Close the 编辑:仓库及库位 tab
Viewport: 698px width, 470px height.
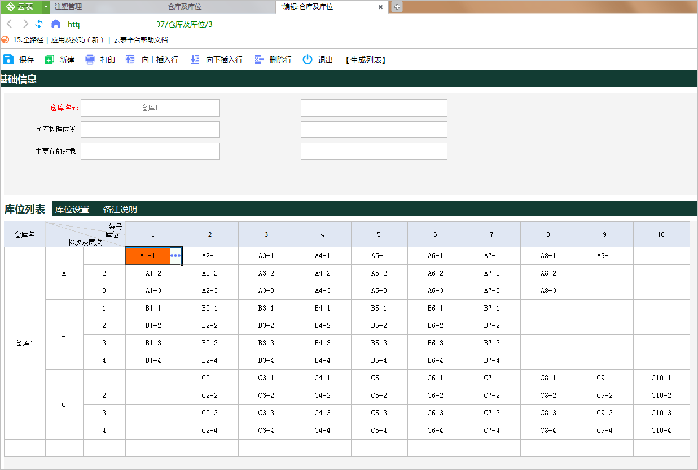380,7
